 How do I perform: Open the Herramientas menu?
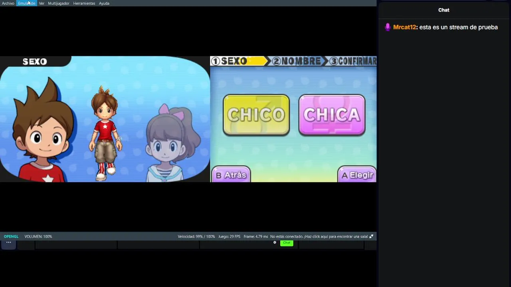point(84,3)
